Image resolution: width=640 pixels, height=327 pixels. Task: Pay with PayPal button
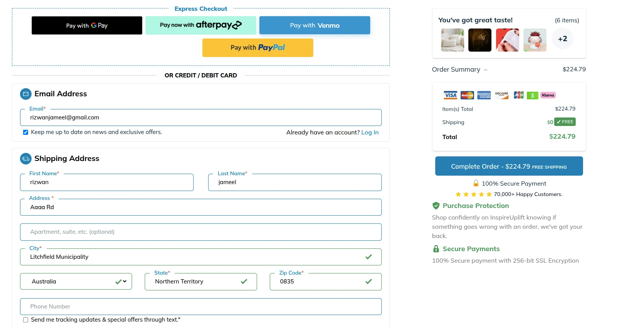[x=258, y=48]
